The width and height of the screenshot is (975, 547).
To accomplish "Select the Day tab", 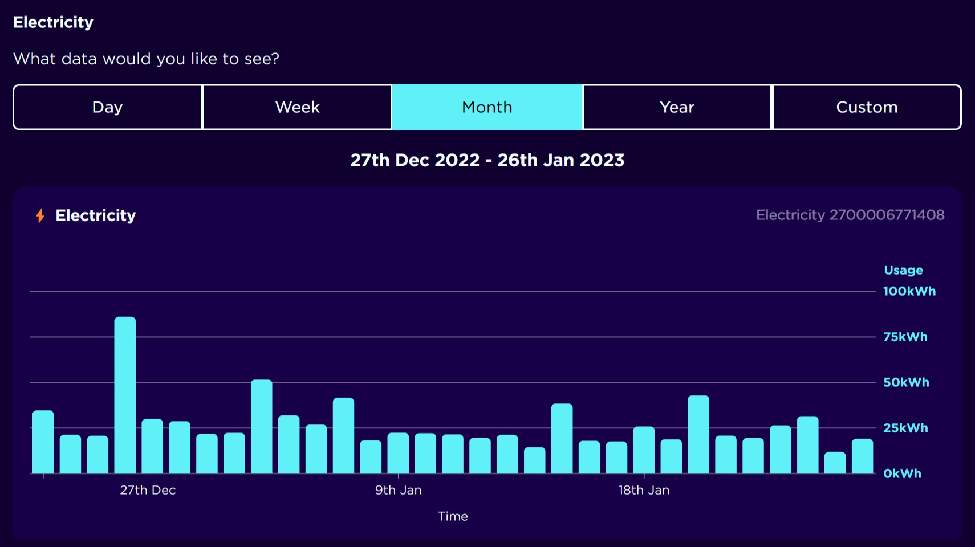I will pos(107,107).
